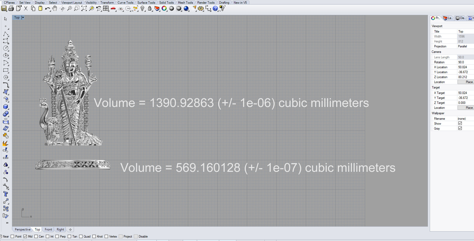Image resolution: width=474 pixels, height=241 pixels.
Task: Open the Mesh Tools toolbar tab
Action: point(185,2)
